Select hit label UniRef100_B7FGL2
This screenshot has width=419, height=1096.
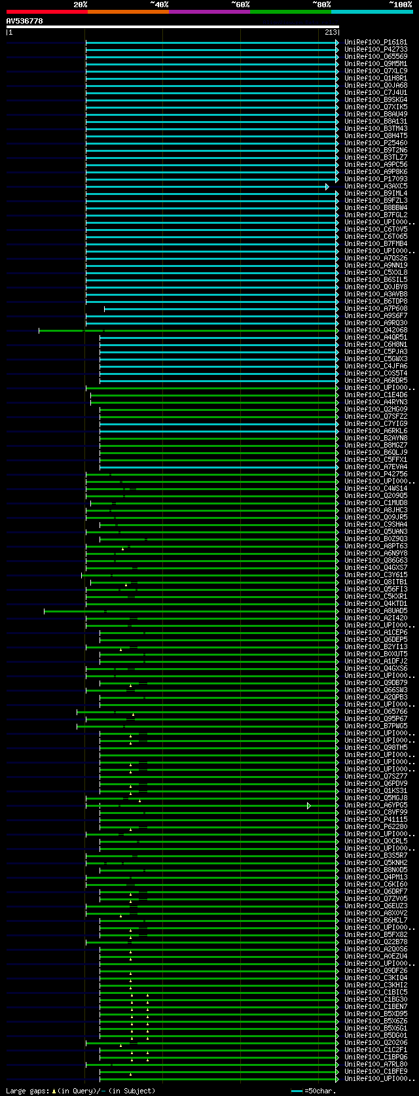(376, 215)
